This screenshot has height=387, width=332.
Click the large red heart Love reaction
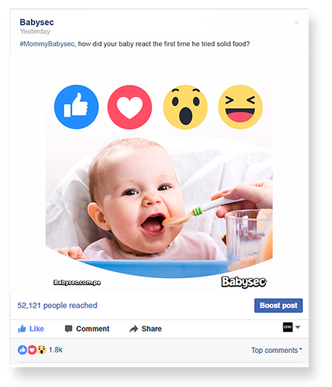(x=130, y=107)
